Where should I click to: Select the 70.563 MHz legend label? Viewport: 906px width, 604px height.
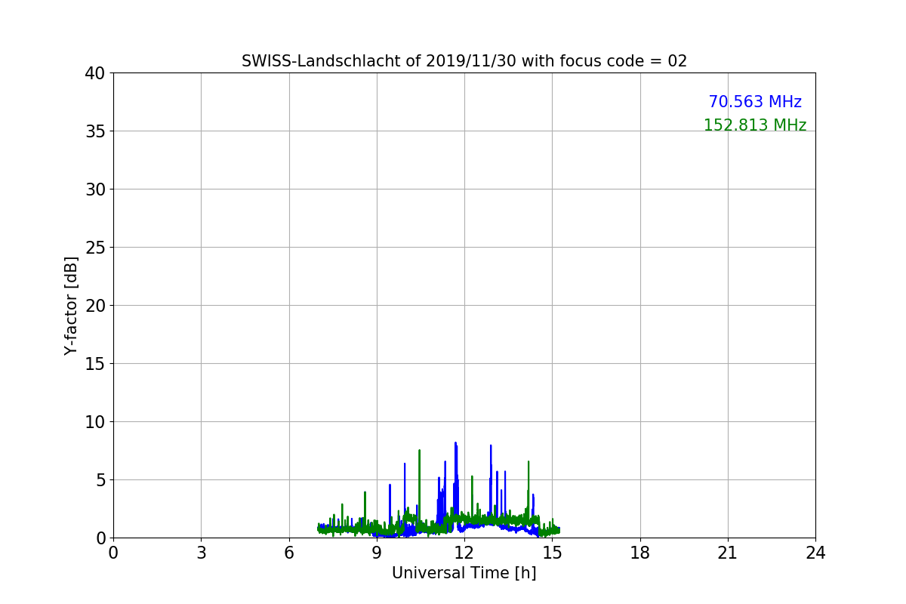[755, 102]
